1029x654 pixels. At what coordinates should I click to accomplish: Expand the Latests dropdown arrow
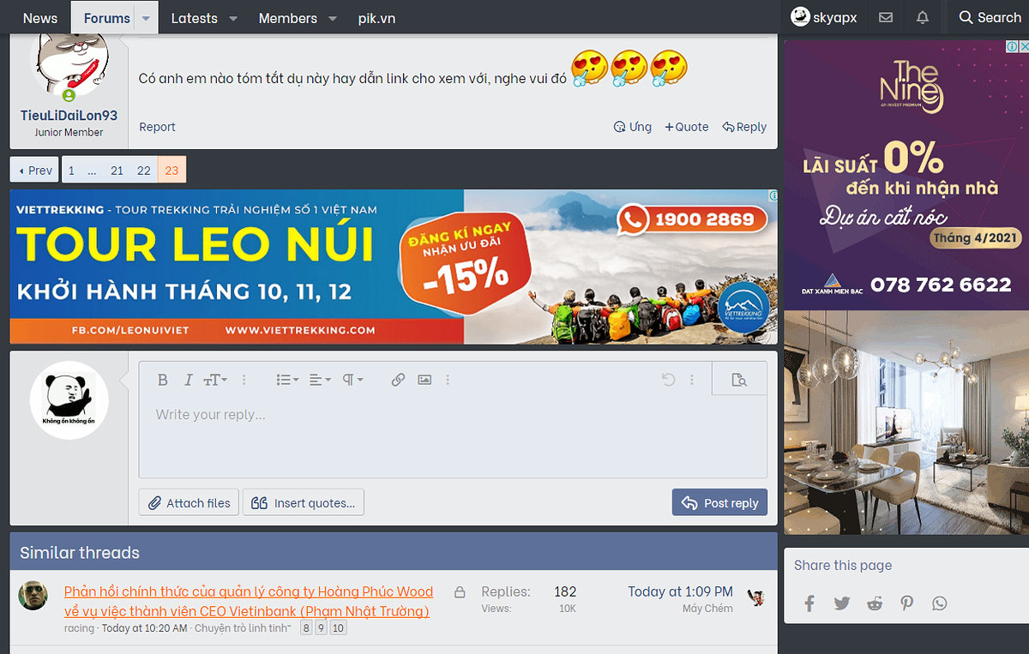(233, 18)
